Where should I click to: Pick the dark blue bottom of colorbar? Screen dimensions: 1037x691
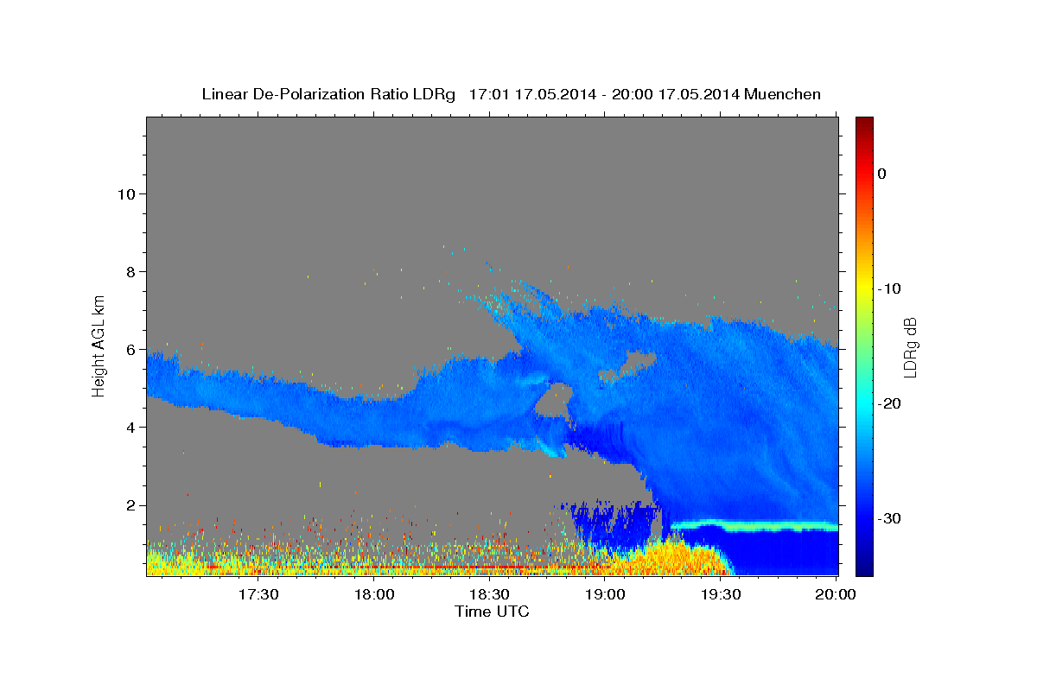[x=864, y=567]
